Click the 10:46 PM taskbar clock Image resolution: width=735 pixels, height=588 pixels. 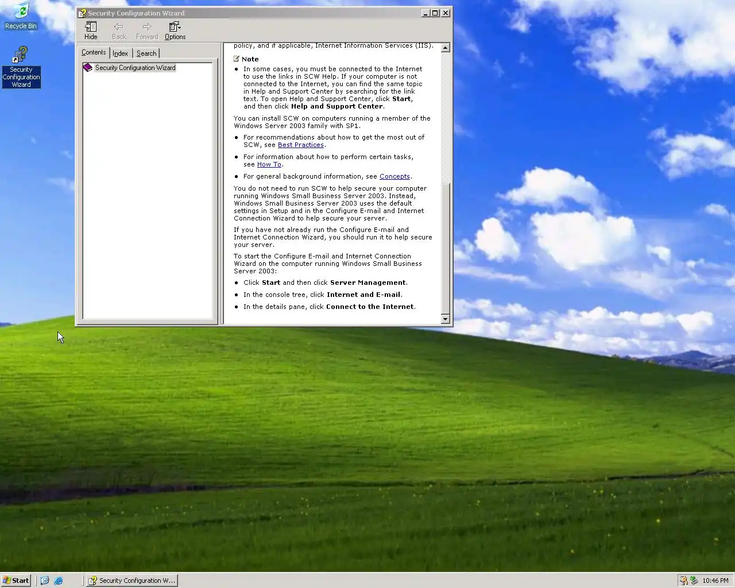[715, 581]
